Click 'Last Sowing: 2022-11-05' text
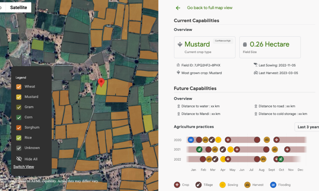This screenshot has height=191, width=319. click(x=277, y=65)
